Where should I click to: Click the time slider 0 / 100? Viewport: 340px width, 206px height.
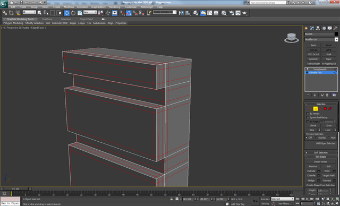pos(15,189)
